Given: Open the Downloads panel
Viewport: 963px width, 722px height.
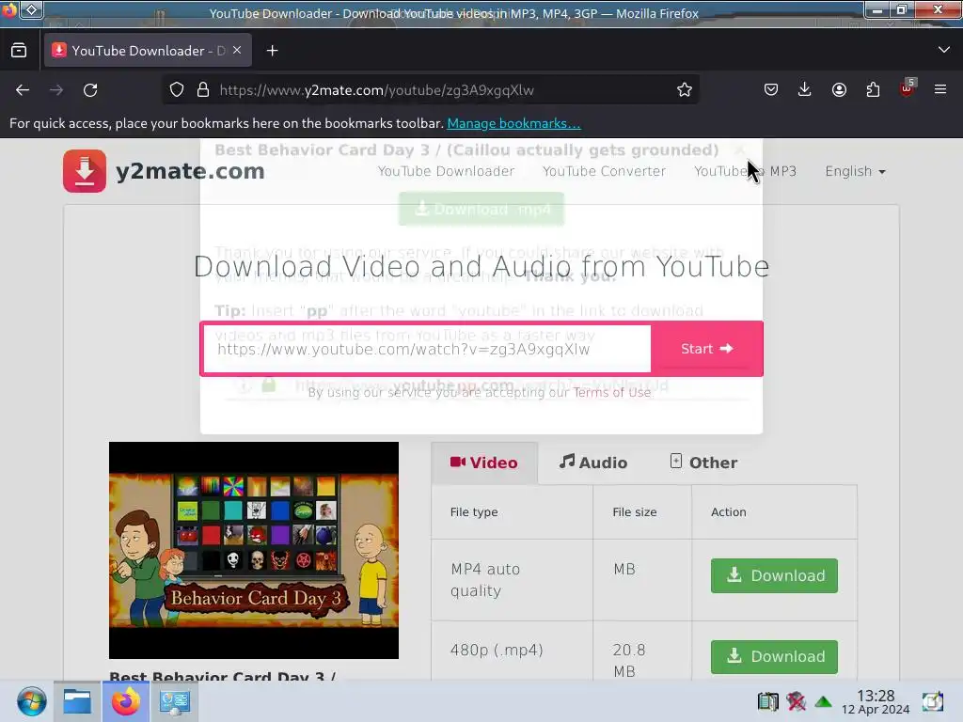Looking at the screenshot, I should coord(805,90).
